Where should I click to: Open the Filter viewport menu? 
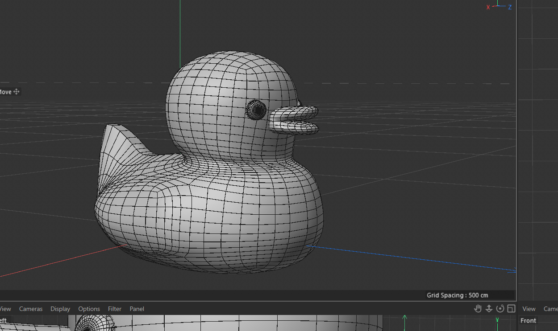click(x=115, y=309)
